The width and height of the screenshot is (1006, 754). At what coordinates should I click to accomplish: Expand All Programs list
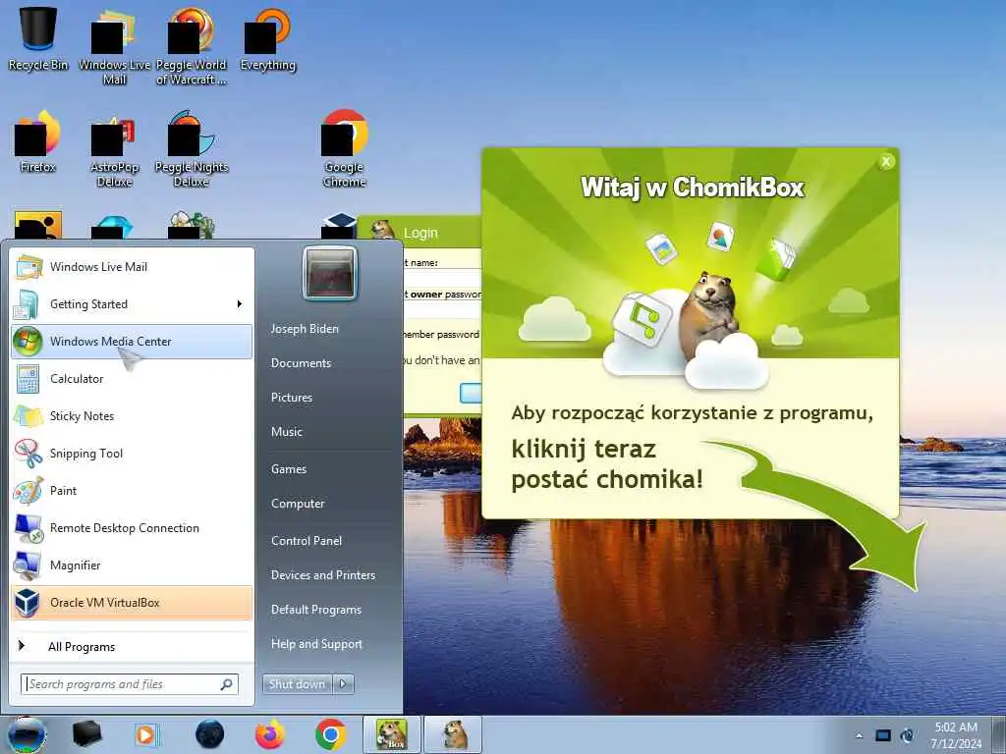(x=132, y=646)
